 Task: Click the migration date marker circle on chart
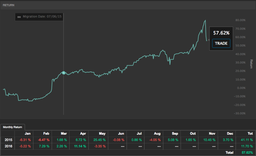coord(63,73)
